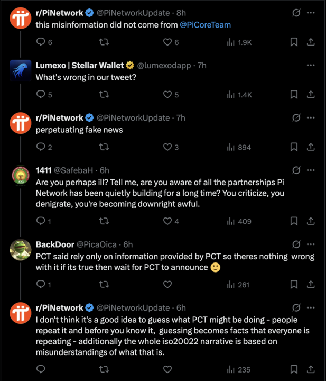Open Grok icon on SafebaH tweet
This screenshot has height=381, width=326.
pos(296,170)
